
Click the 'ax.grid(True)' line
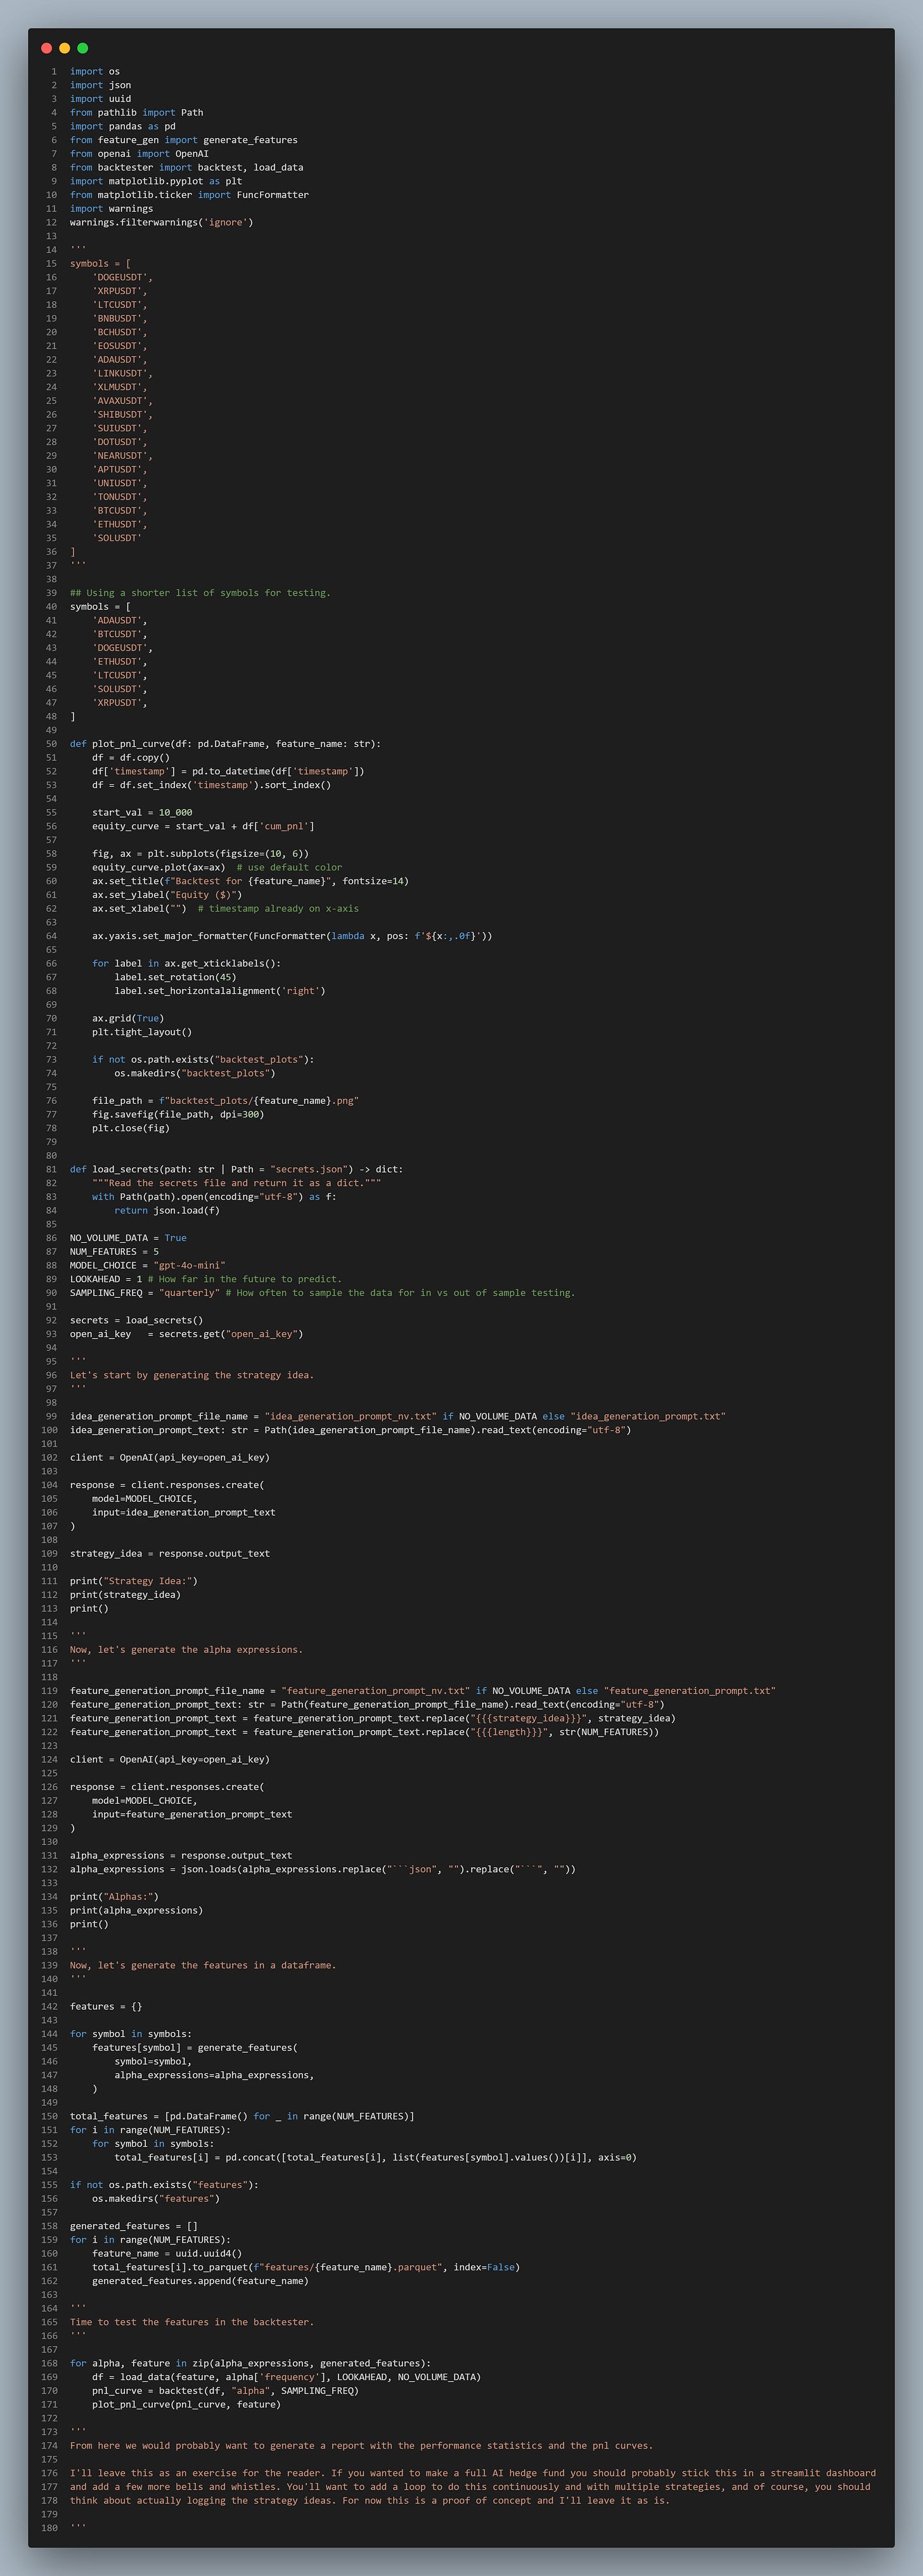tap(128, 1018)
